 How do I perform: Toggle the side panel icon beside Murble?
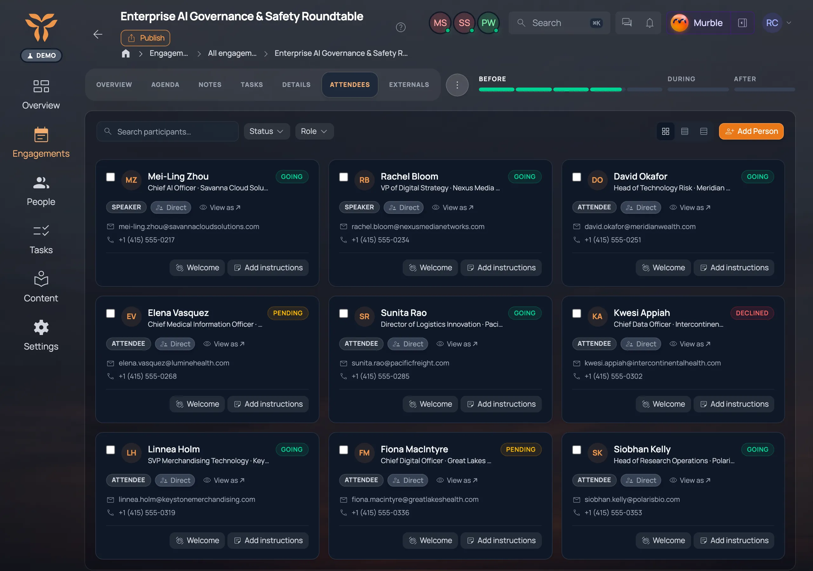742,23
